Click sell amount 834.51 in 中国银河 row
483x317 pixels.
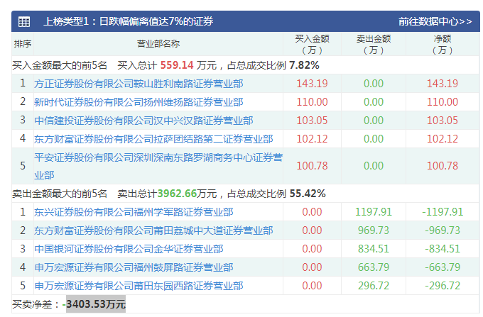[x=374, y=249]
